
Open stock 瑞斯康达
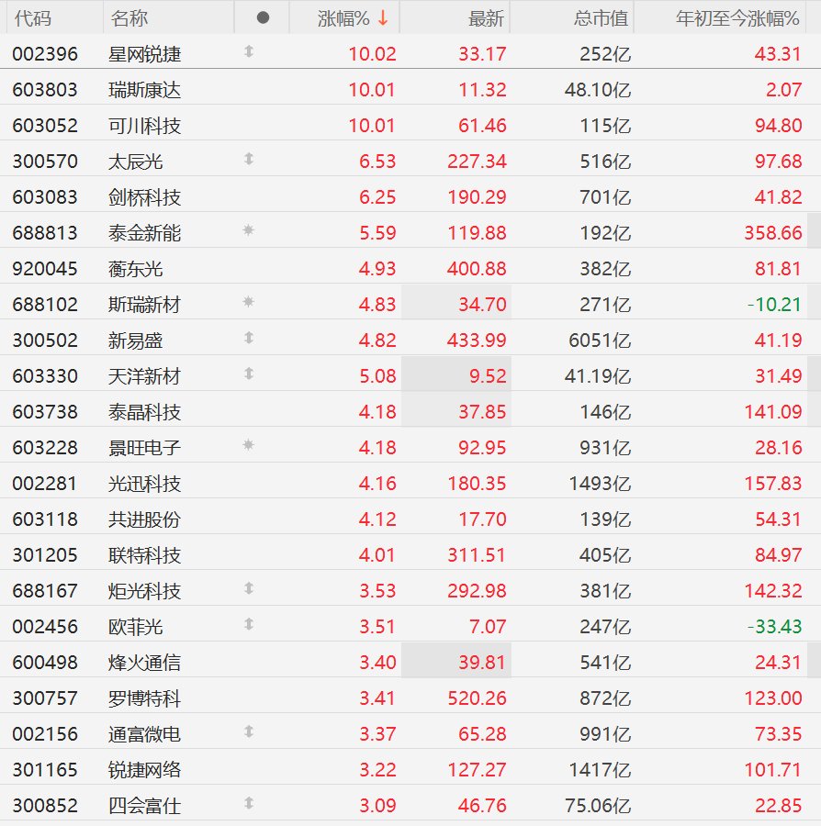[144, 90]
